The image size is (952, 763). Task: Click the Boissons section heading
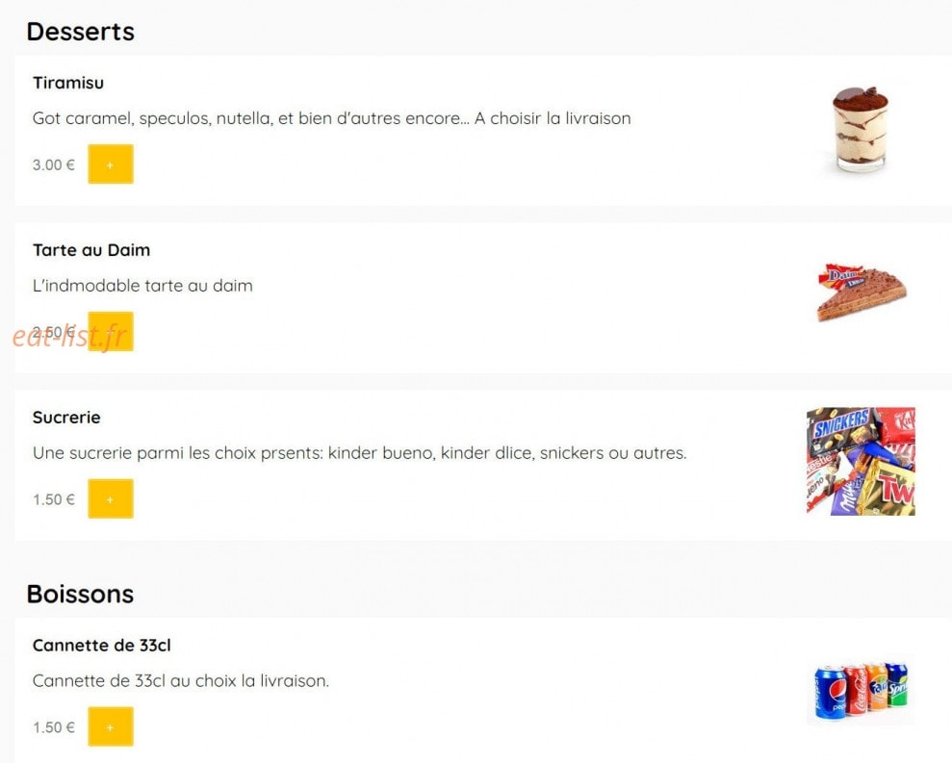click(80, 594)
